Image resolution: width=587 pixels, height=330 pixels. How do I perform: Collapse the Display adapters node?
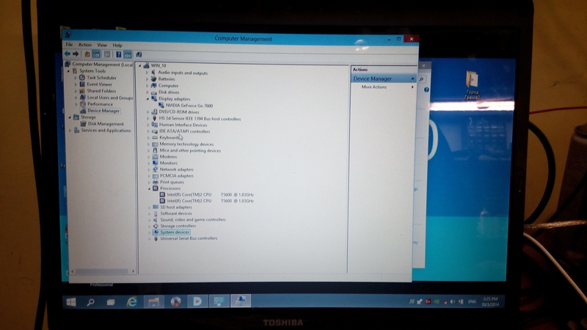(x=149, y=99)
